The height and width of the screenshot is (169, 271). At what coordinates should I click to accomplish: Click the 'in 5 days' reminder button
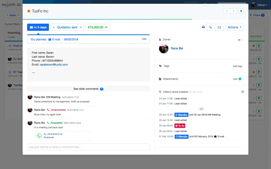(x=38, y=27)
